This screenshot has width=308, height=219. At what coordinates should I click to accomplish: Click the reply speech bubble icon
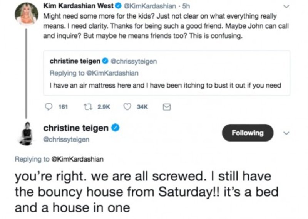pyautogui.click(x=49, y=108)
